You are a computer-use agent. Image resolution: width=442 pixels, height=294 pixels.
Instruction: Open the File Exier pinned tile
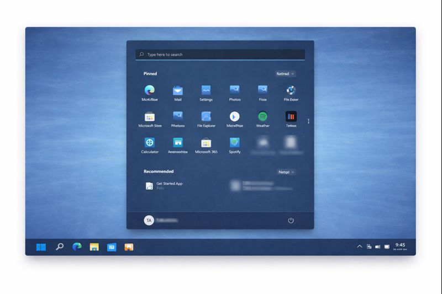(291, 93)
